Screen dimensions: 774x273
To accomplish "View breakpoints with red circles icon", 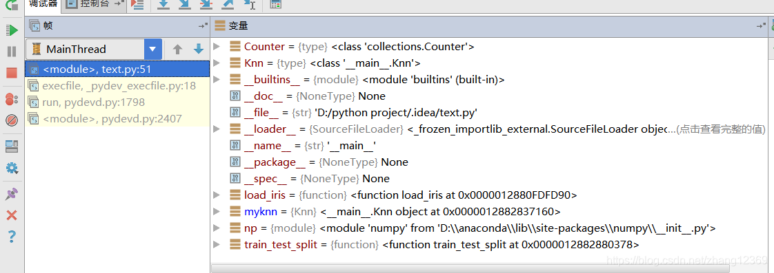I will (x=11, y=100).
